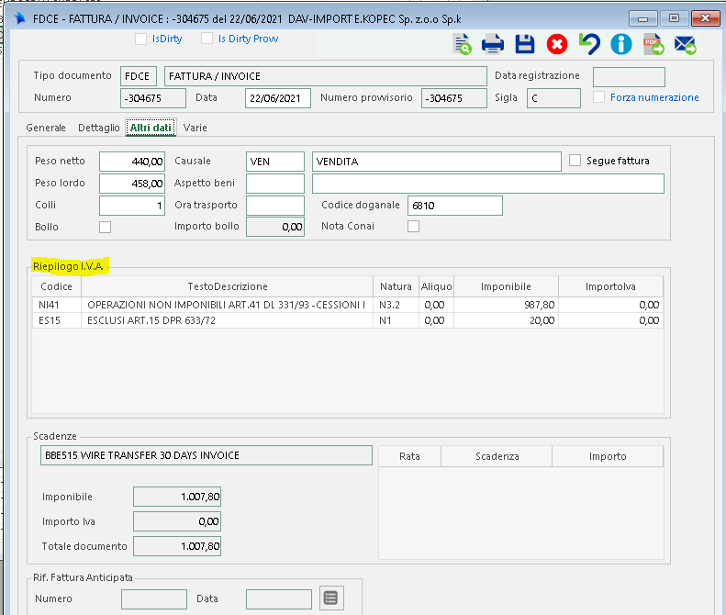Click Importo bollo field
This screenshot has height=615, width=726.
[275, 227]
